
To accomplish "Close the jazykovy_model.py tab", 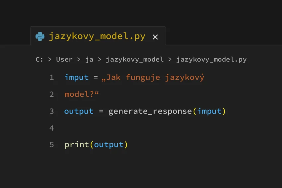I will tap(155, 37).
